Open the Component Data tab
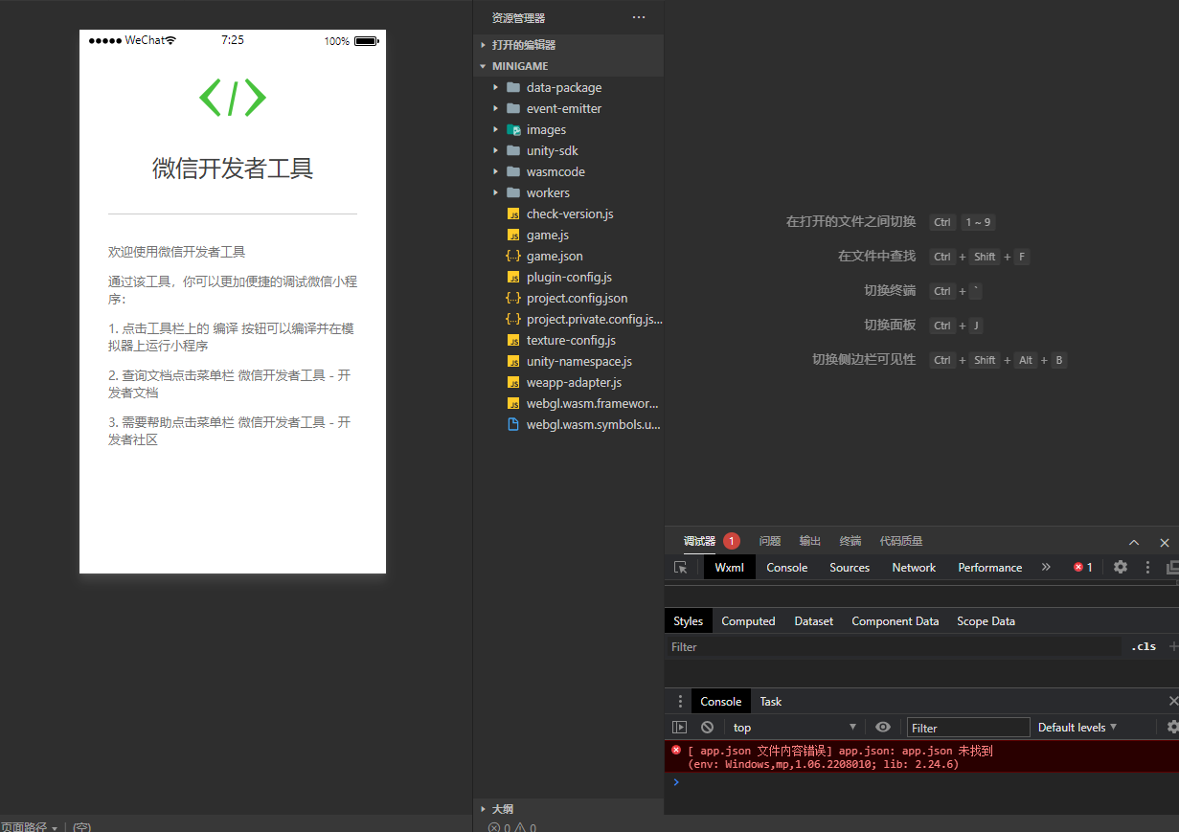The height and width of the screenshot is (832, 1179). (896, 621)
